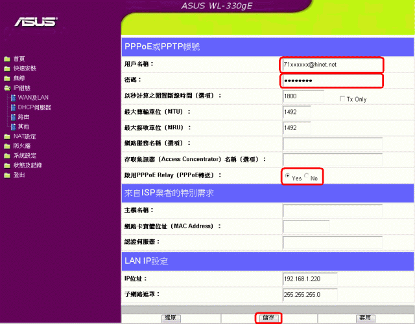The height and width of the screenshot is (324, 415).
Task: Click the ASUS WL-330gE title text
Action: 217,6
